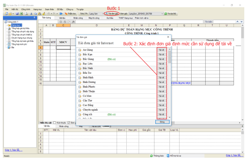The width and height of the screenshot is (246, 160).
Task: Click Tải về button for Bắc Ninh
Action: [161, 68]
